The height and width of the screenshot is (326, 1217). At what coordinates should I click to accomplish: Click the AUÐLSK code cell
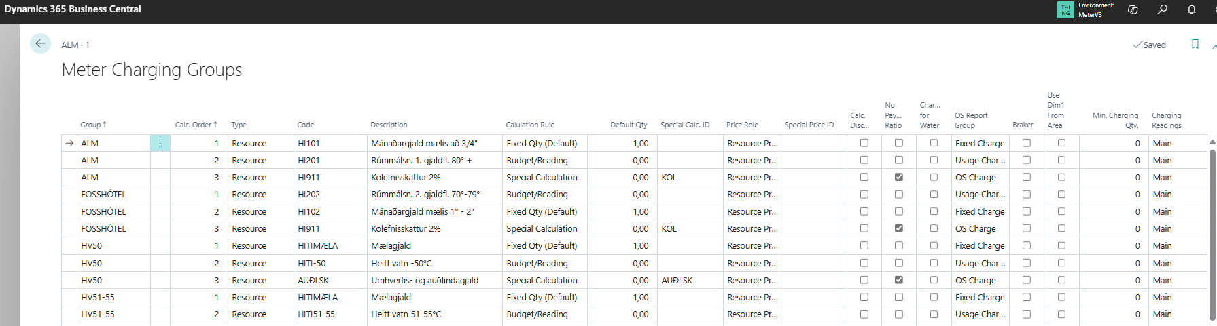[x=313, y=281]
